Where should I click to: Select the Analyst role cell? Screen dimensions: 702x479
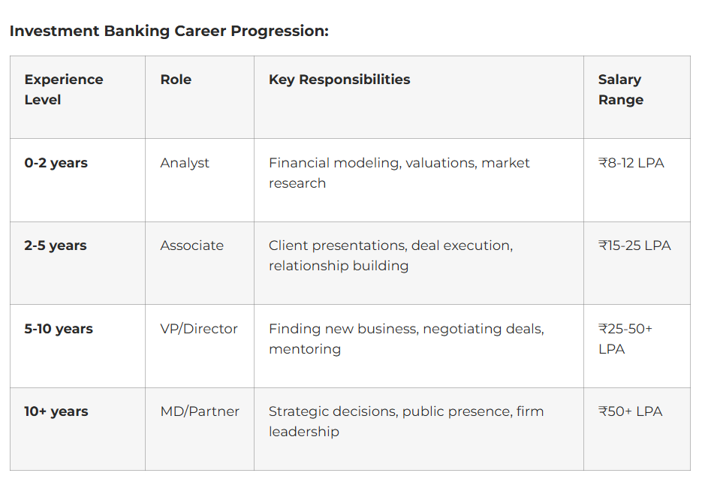point(185,163)
